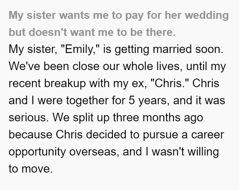The image size is (239, 190).
Task: Click the word "three" before months
Action: (126, 118)
